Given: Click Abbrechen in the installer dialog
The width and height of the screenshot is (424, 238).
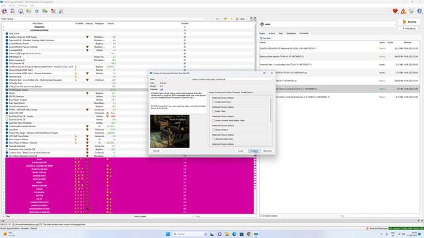Looking at the screenshot, I should (268, 151).
